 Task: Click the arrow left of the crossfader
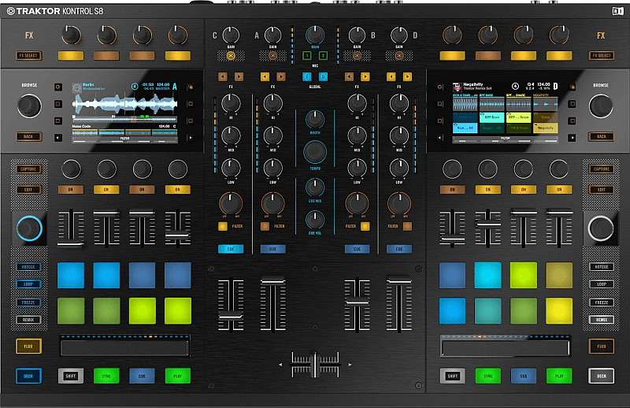280,365
